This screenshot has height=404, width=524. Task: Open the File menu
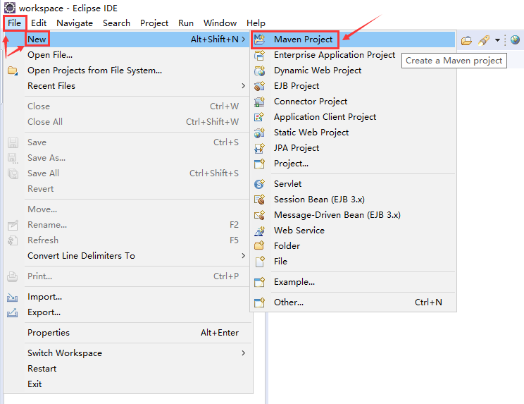click(14, 23)
